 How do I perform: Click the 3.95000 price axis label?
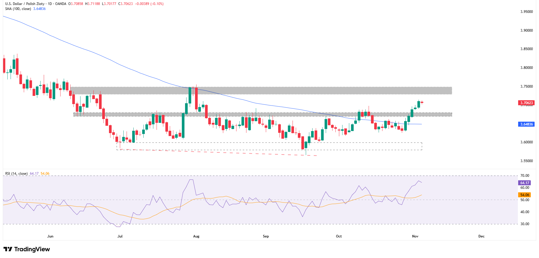click(x=526, y=12)
